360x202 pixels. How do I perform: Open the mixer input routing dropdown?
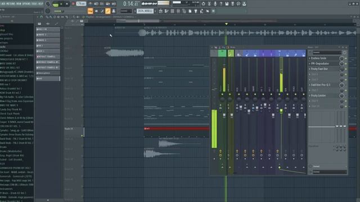(x=327, y=52)
